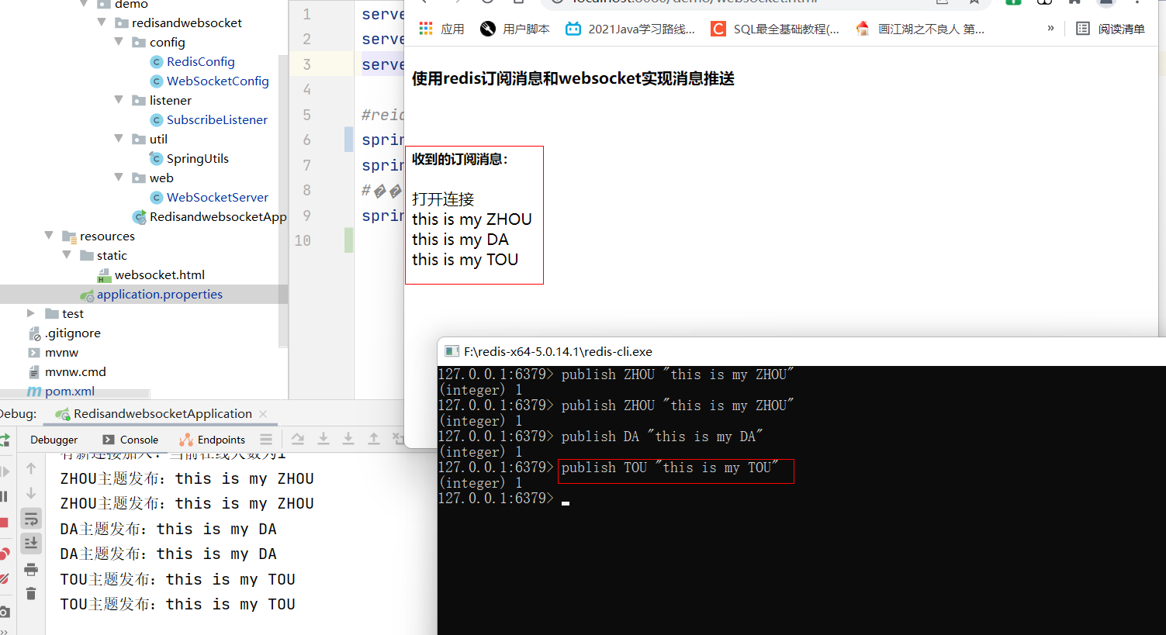Collapse the resources folder
Image resolution: width=1166 pixels, height=635 pixels.
pos(49,235)
